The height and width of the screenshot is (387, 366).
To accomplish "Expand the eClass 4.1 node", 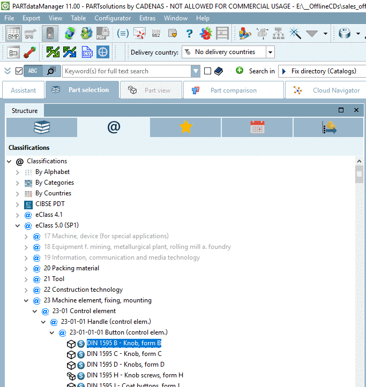I will (17, 215).
